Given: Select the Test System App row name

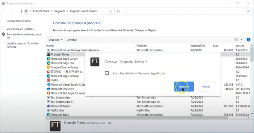Looking at the screenshot, I should [60, 98].
